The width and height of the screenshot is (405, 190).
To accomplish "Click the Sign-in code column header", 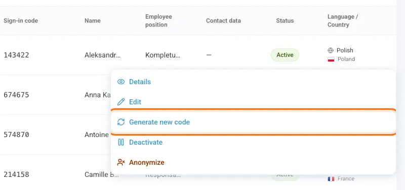I will (x=21, y=21).
